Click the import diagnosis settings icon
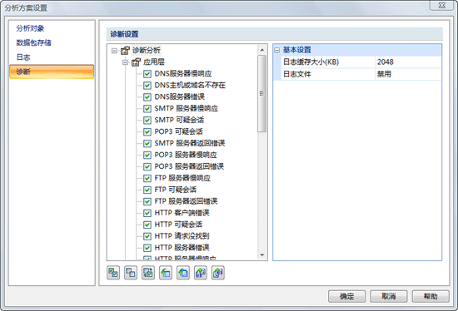 click(x=201, y=273)
